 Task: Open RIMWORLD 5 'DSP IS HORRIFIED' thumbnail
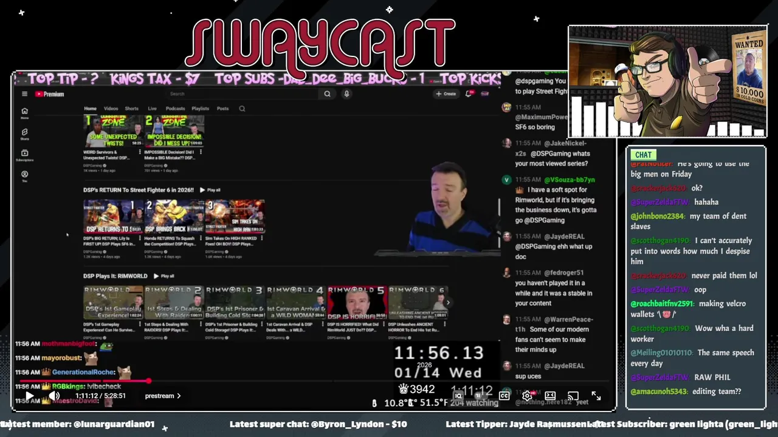pyautogui.click(x=357, y=303)
